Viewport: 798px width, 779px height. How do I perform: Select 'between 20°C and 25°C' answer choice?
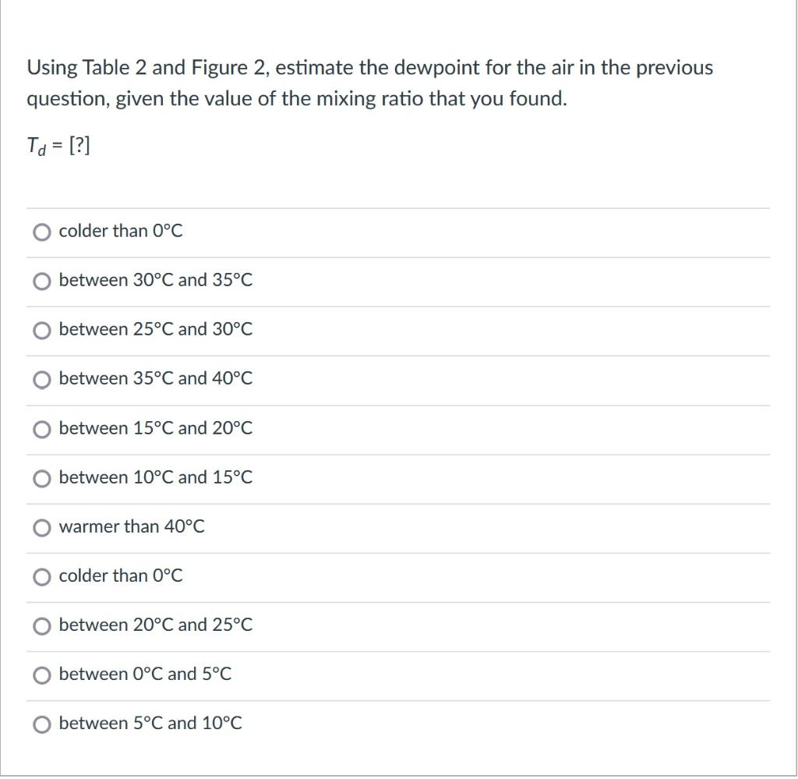(x=41, y=625)
